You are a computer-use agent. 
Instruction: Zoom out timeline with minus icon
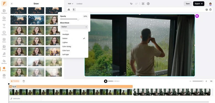tap(190, 81)
